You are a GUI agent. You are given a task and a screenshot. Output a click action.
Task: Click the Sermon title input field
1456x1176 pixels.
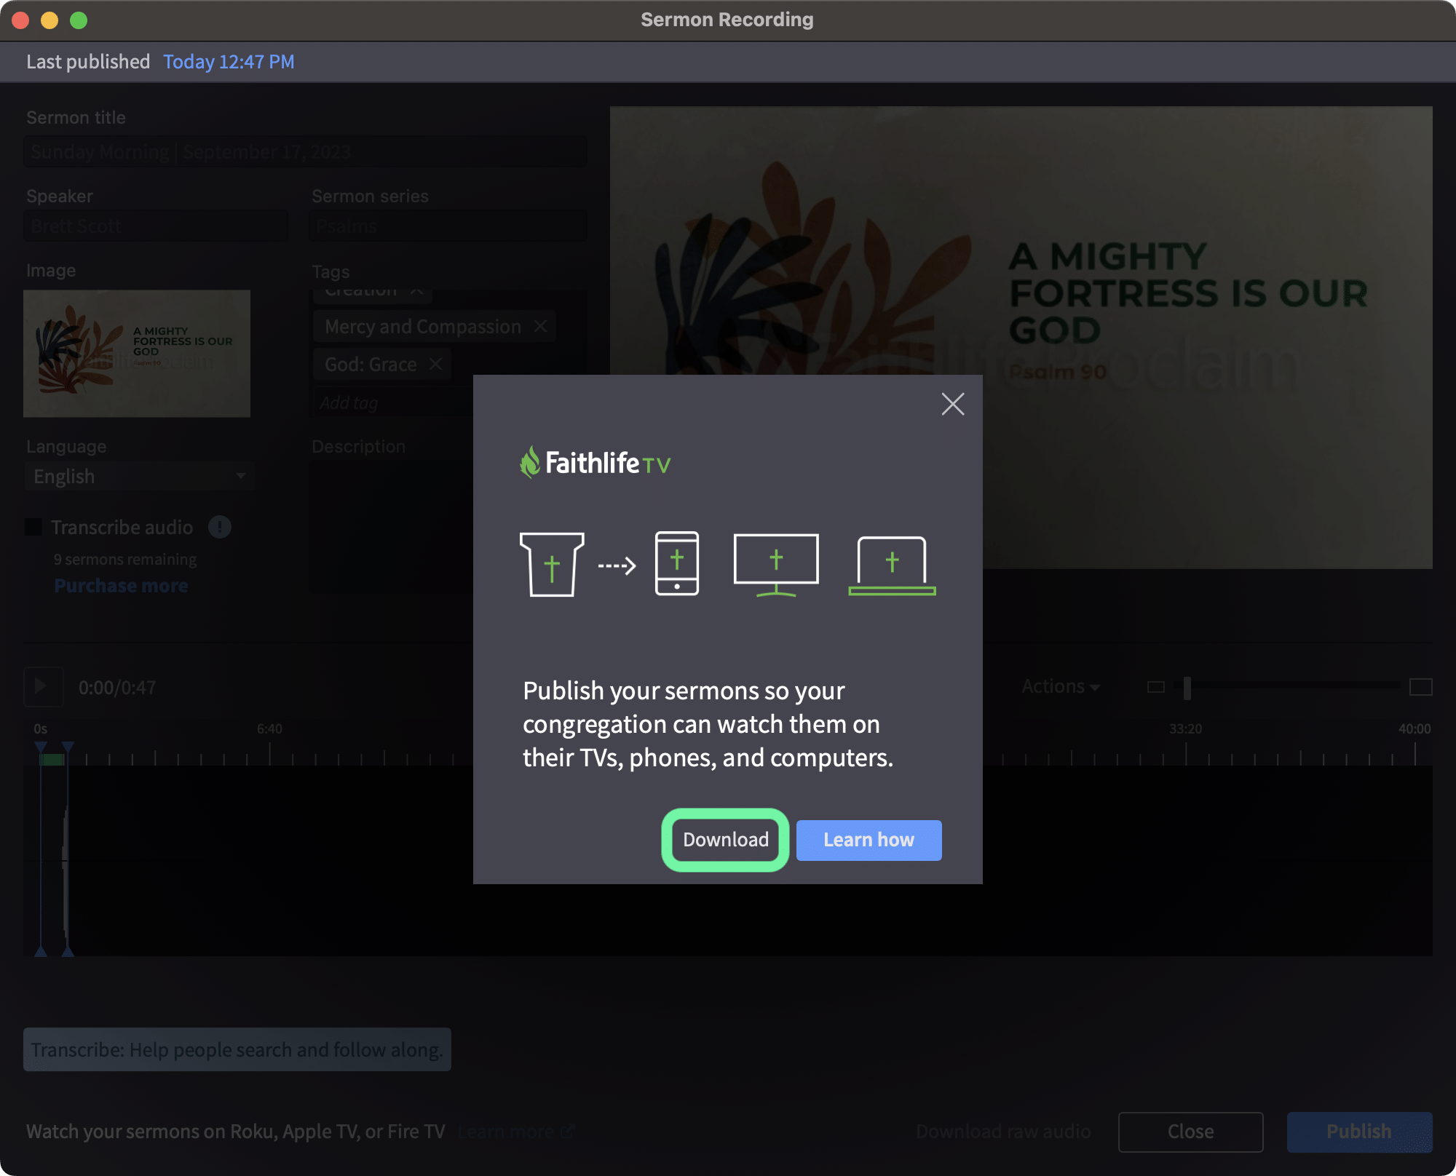pyautogui.click(x=305, y=151)
